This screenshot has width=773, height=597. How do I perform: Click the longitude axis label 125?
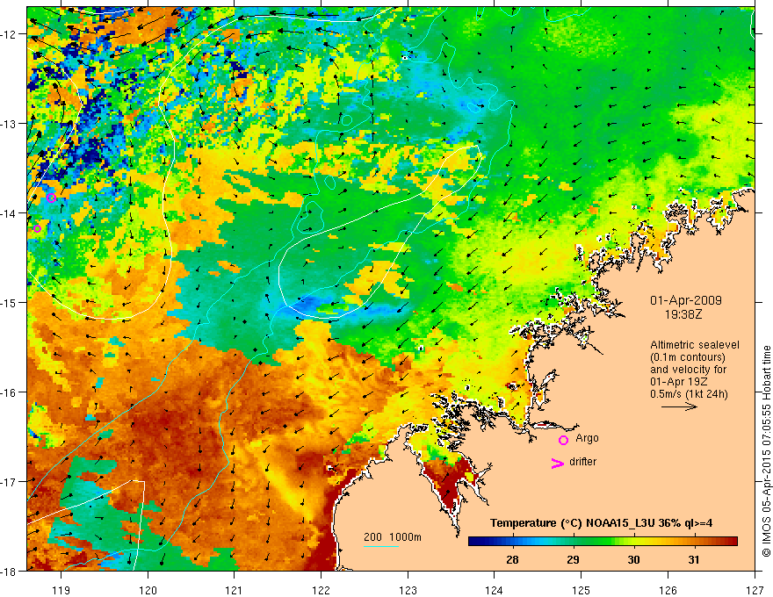click(582, 590)
